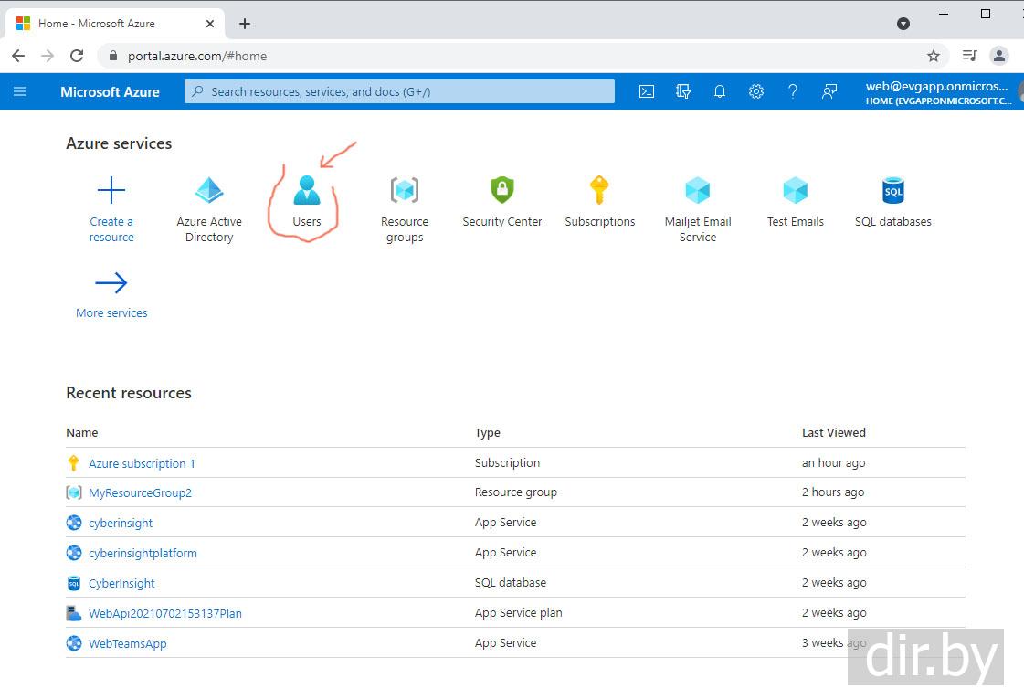Click the Search resources, services, docs field
Screen dimensions: 1024x699
399,91
